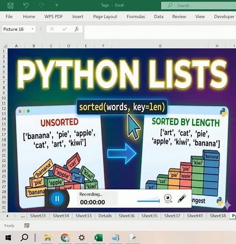Image resolution: width=236 pixels, height=244 pixels.
Task: Expand the Name Box dropdown arrow
Action: (32, 29)
